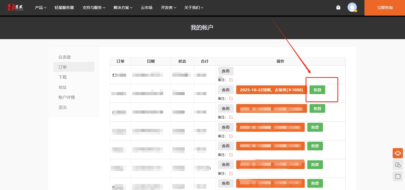
Task: Click 2025-10-22到期，去续费(¥1000) renewal button
Action: tap(271, 90)
